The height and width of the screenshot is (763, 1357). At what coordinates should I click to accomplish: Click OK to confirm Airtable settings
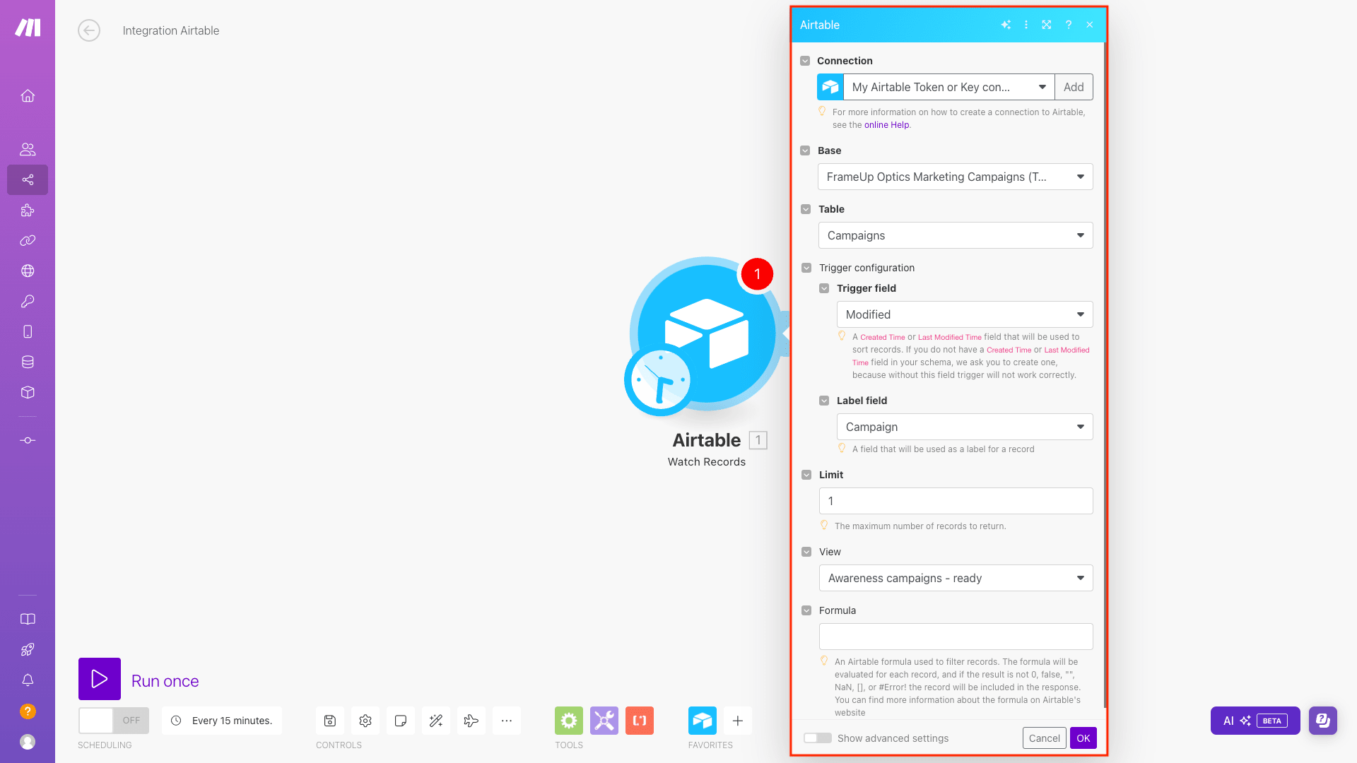(1083, 738)
